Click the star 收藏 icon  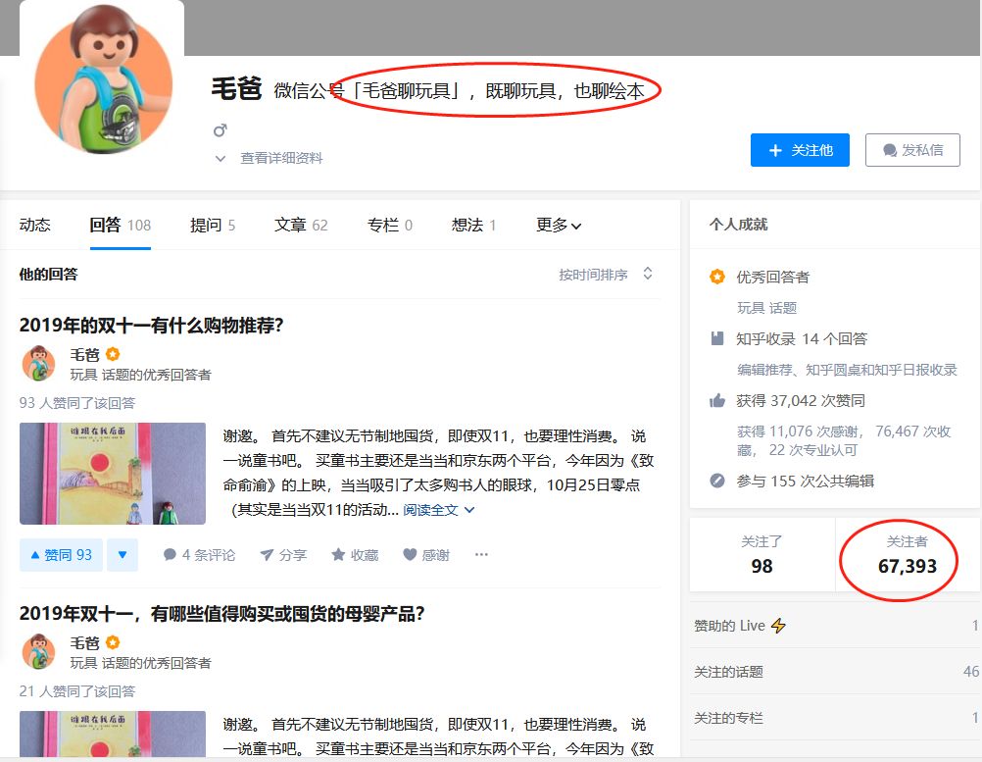(x=338, y=554)
